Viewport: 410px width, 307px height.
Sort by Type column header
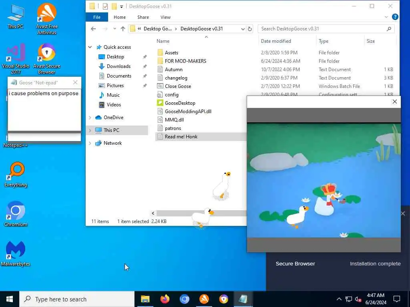click(324, 41)
